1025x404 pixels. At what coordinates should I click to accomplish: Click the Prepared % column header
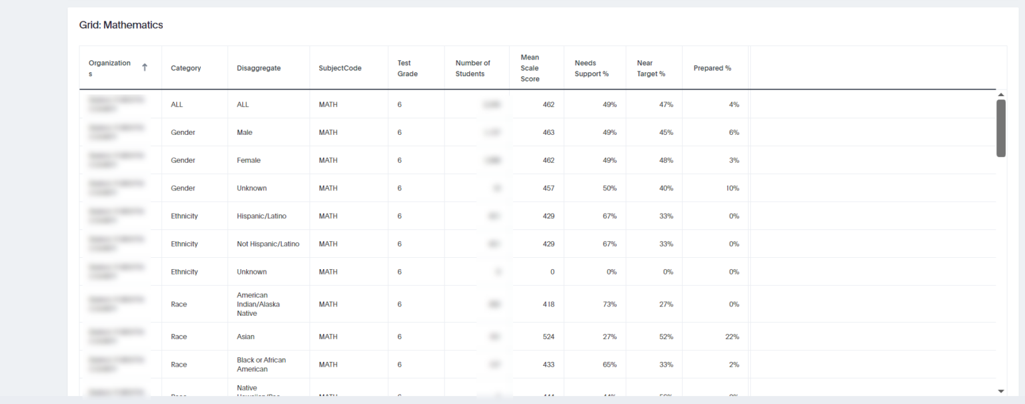pyautogui.click(x=712, y=67)
